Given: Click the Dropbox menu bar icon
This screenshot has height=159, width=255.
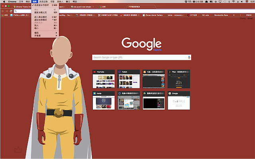Looking at the screenshot, I should (186, 2).
